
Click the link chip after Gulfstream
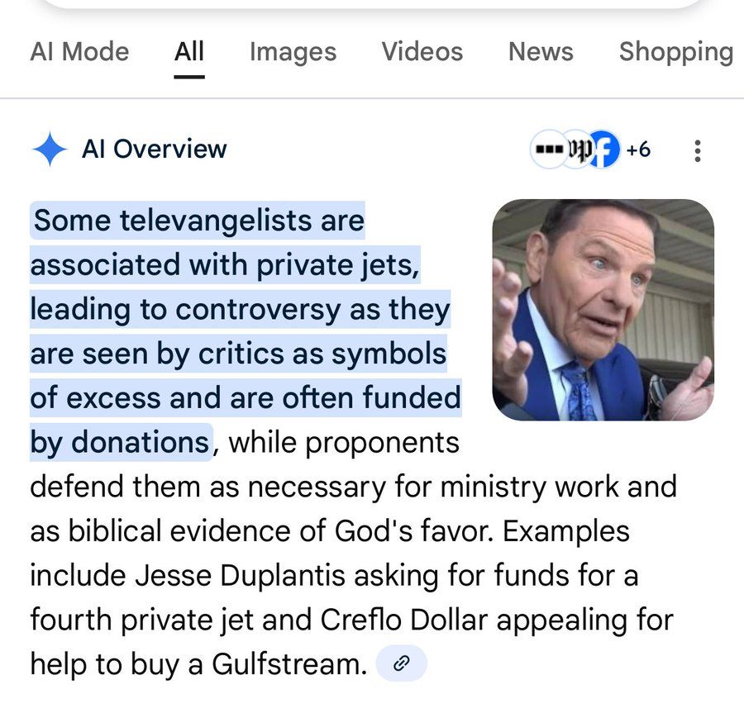pyautogui.click(x=402, y=663)
